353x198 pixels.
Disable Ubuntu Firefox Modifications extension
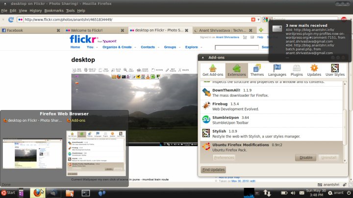pos(306,157)
